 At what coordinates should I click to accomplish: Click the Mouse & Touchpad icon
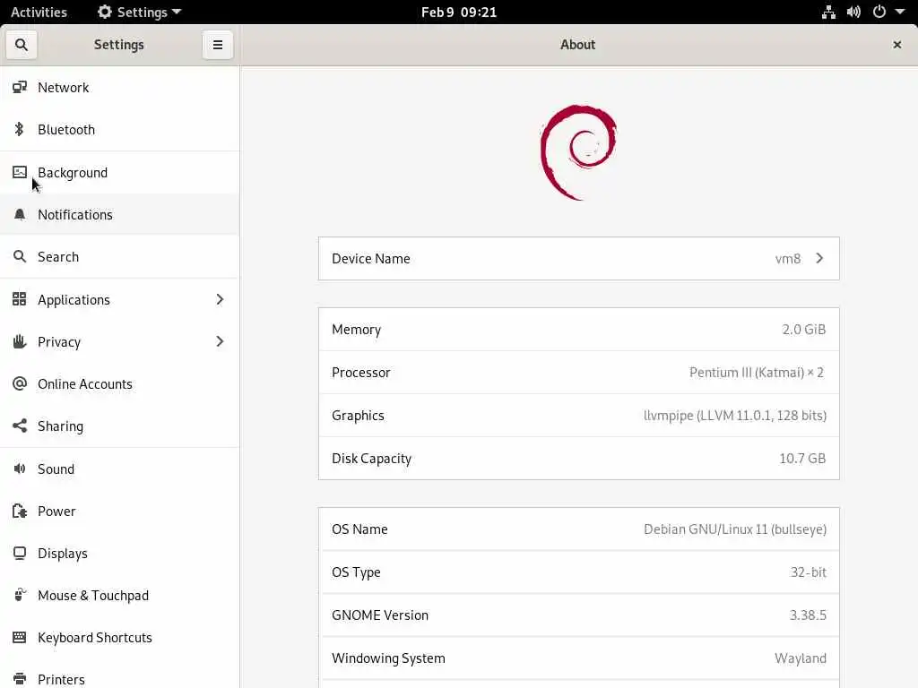20,595
